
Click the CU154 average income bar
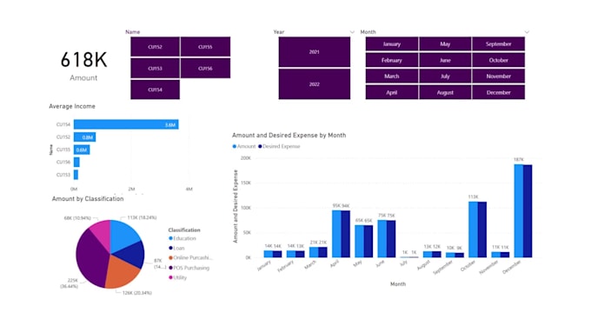126,124
